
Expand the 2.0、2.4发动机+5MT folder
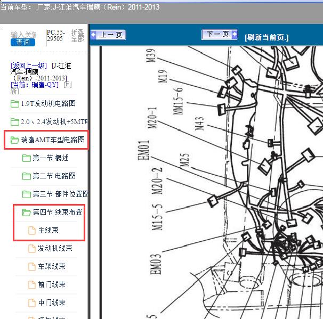pos(54,121)
